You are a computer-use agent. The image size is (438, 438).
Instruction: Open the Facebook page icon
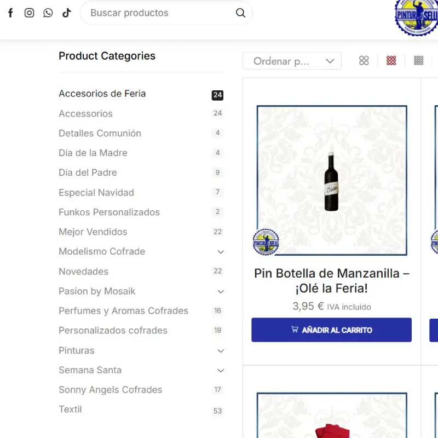click(x=10, y=13)
